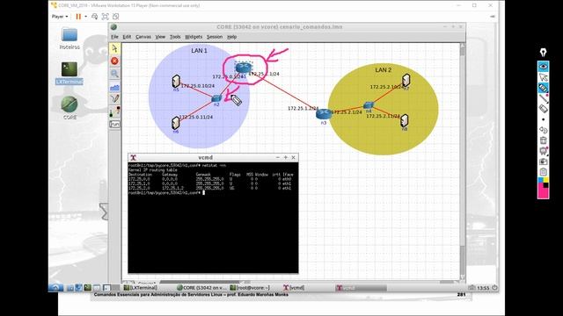Image resolution: width=563 pixels, height=316 pixels.
Task: Click the unity mode icon in VMware toolbar
Action: (x=115, y=17)
